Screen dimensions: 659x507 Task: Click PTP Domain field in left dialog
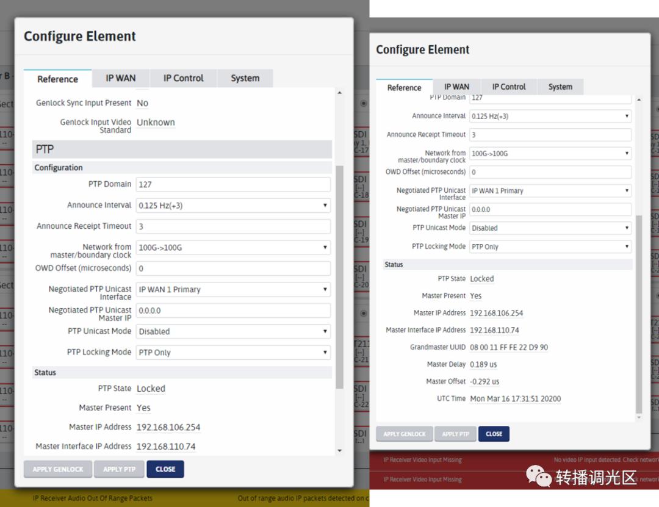tap(233, 184)
